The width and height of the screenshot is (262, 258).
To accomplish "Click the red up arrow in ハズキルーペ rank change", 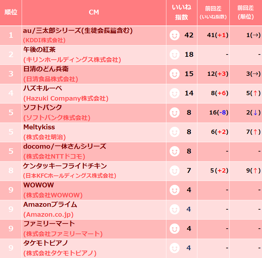I will [x=255, y=93].
